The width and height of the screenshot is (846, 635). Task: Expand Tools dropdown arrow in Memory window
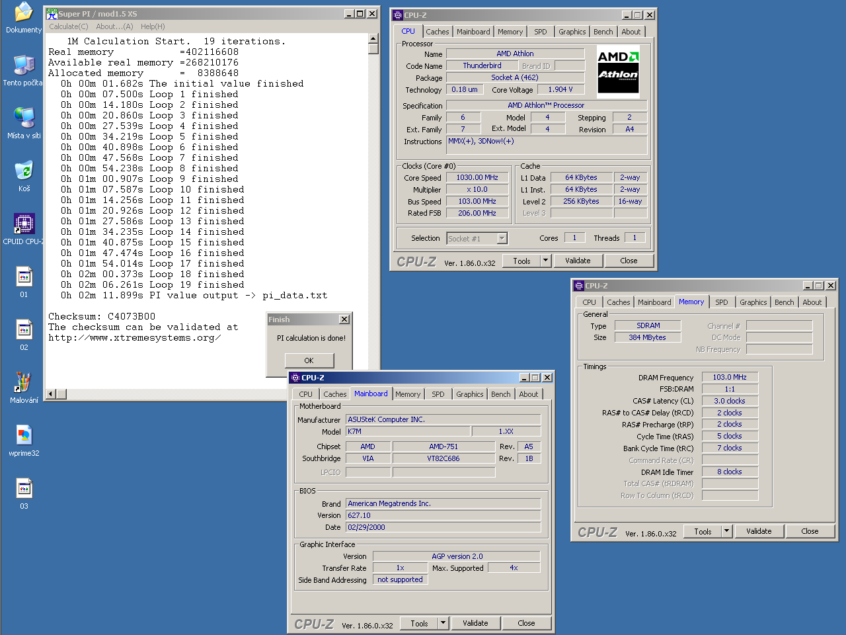(727, 531)
